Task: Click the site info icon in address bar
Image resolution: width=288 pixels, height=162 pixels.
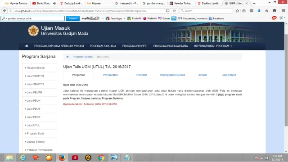Action: point(10,11)
